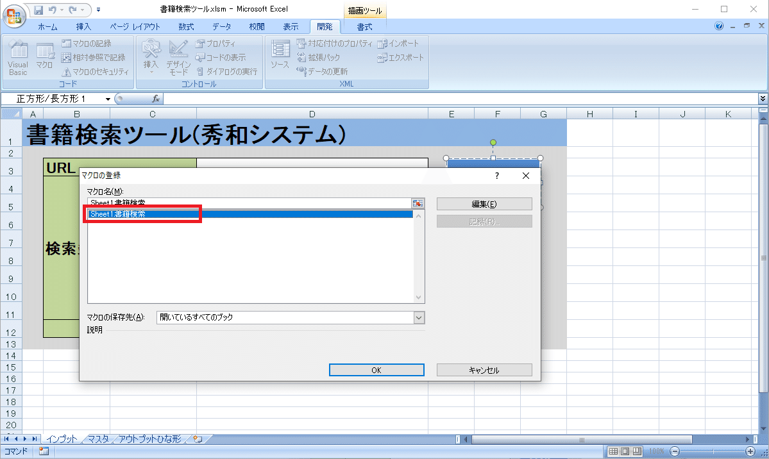This screenshot has width=769, height=459.
Task: Open マクロの保存先 dropdown
Action: pyautogui.click(x=418, y=318)
